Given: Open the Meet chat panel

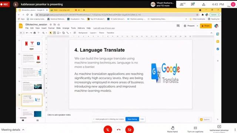Looking at the screenshot, I should [193, 4].
